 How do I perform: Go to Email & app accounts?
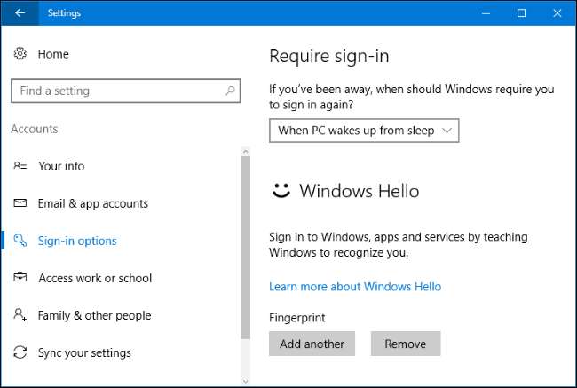tap(92, 203)
